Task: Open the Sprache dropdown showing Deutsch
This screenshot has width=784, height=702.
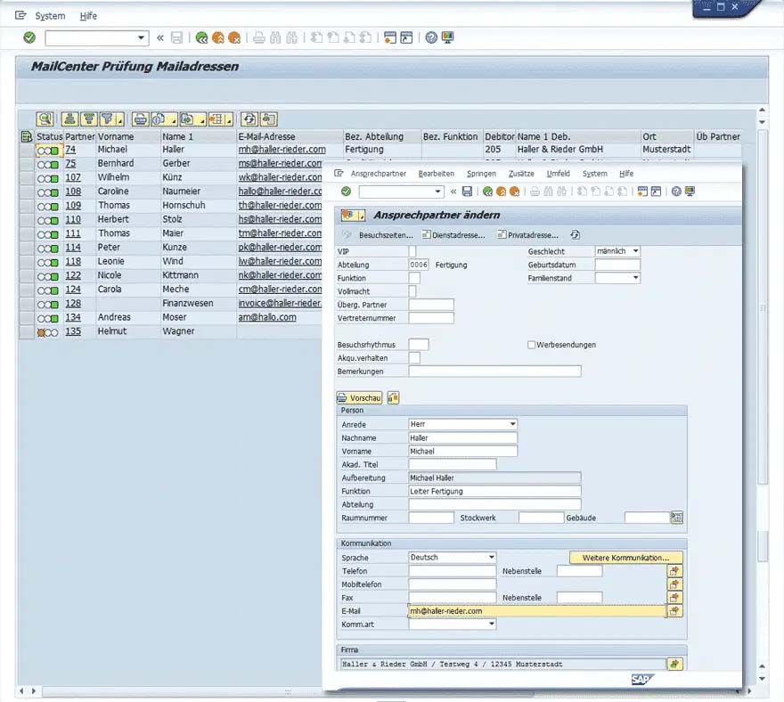Action: click(492, 557)
